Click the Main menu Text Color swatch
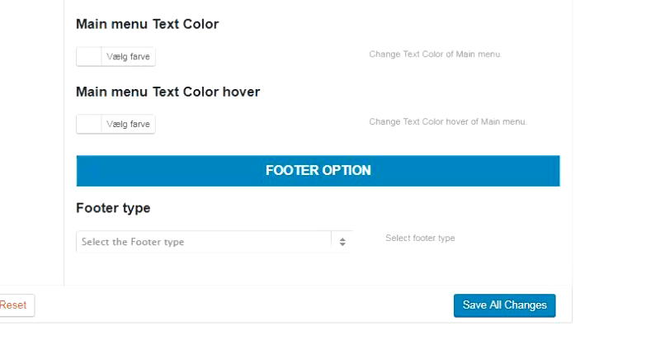 pos(88,56)
